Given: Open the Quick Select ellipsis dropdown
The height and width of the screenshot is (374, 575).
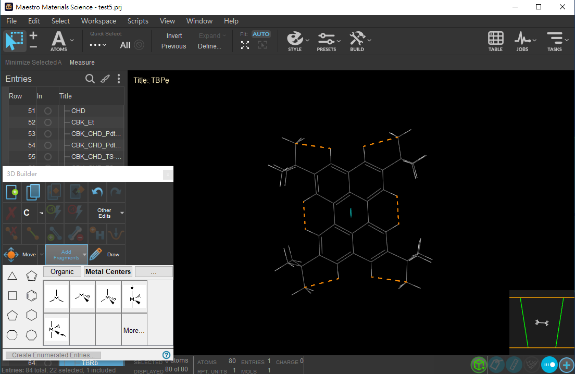Looking at the screenshot, I should point(98,45).
